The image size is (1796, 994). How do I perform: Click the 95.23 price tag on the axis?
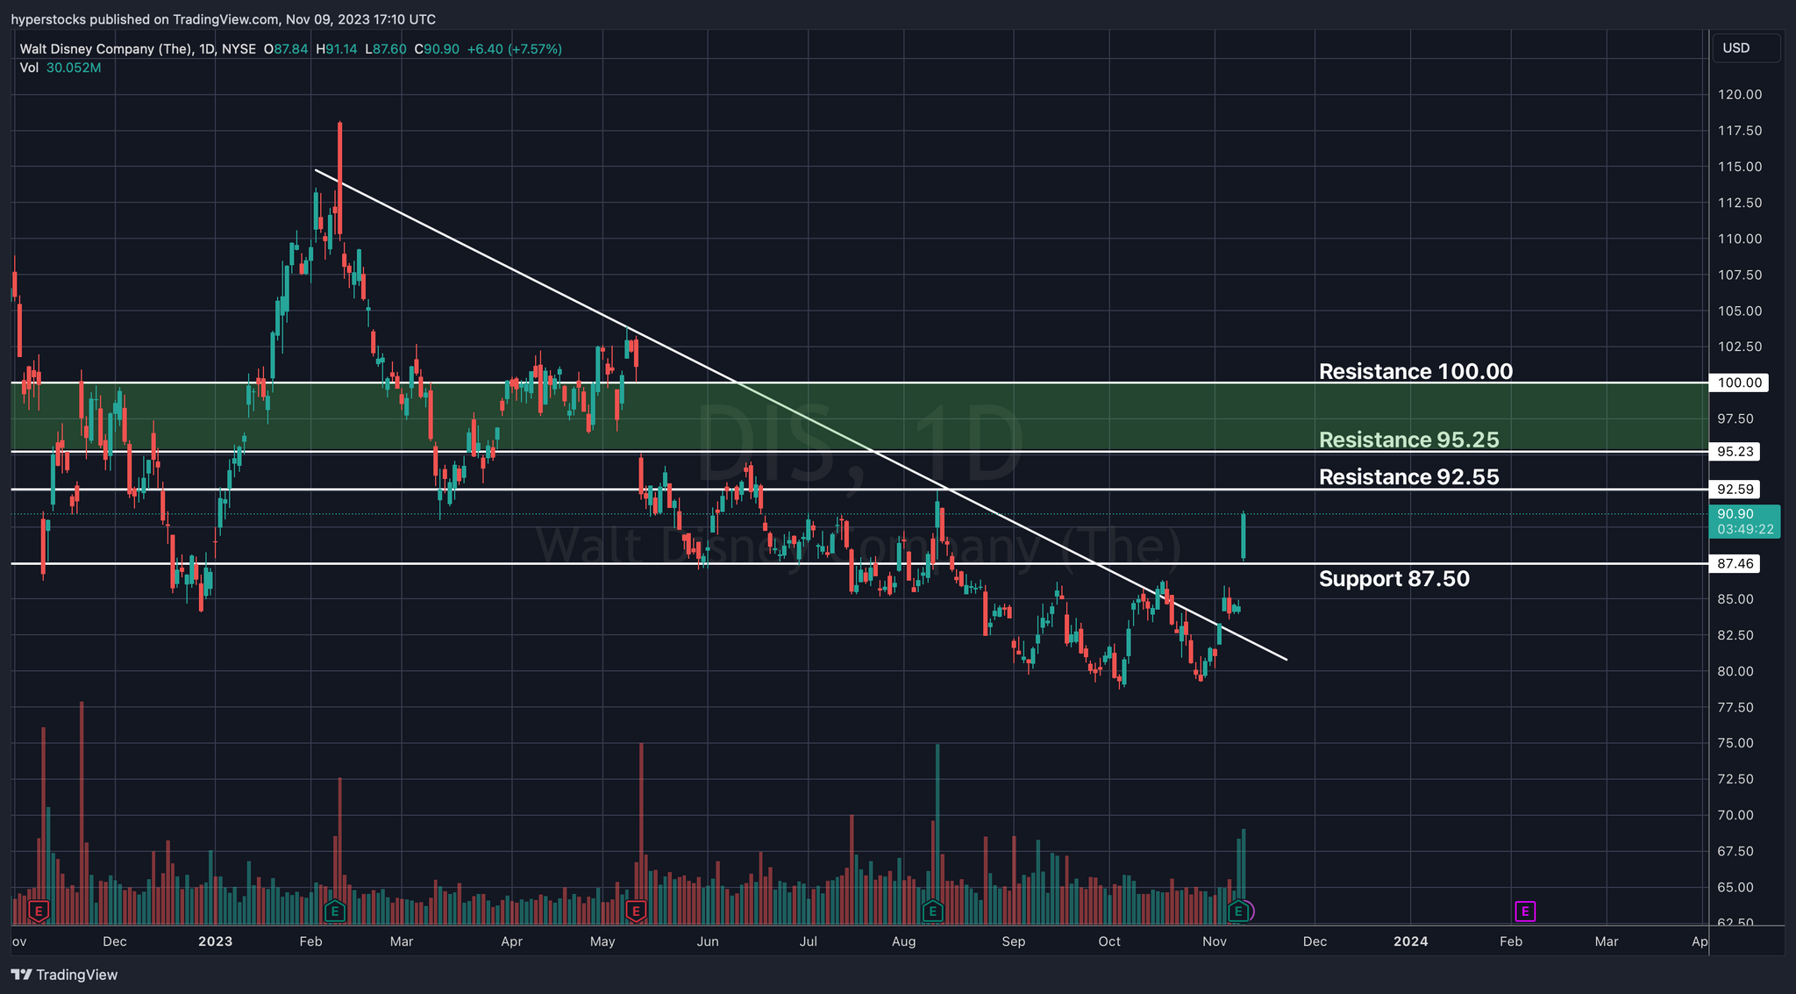(1735, 452)
